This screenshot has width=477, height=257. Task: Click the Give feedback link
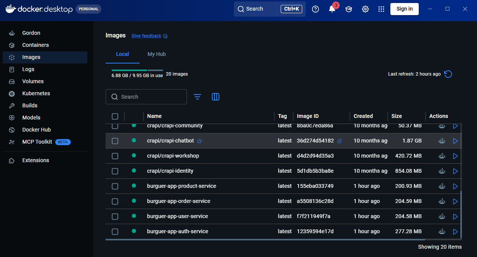pyautogui.click(x=149, y=36)
